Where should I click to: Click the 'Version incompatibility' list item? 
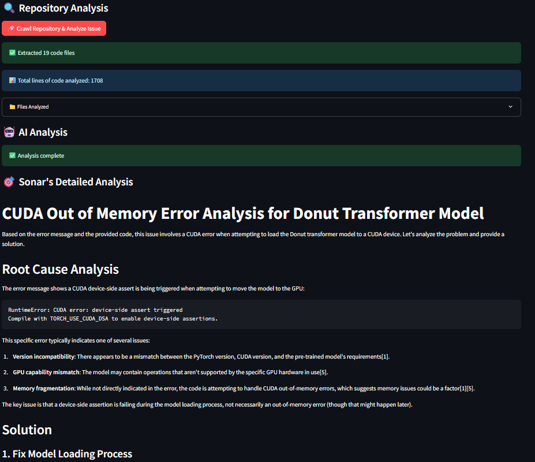click(x=201, y=356)
